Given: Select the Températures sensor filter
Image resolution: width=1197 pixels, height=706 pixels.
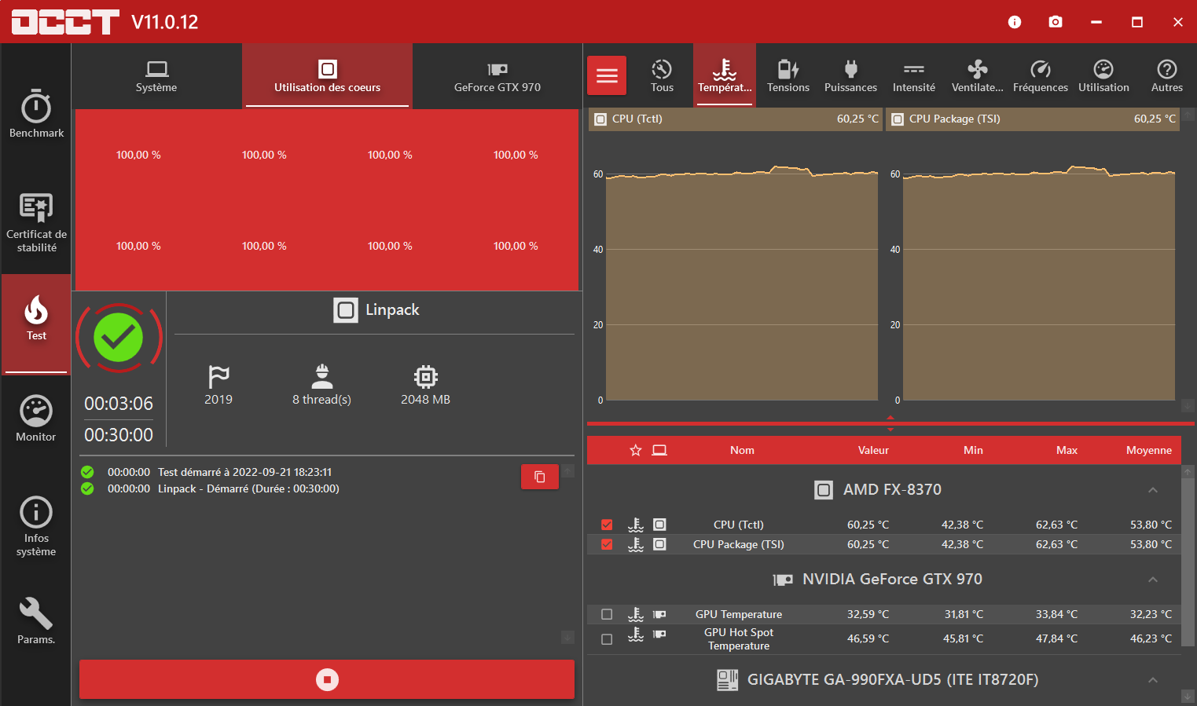Looking at the screenshot, I should tap(725, 75).
